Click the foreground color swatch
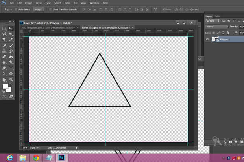 tap(5, 86)
